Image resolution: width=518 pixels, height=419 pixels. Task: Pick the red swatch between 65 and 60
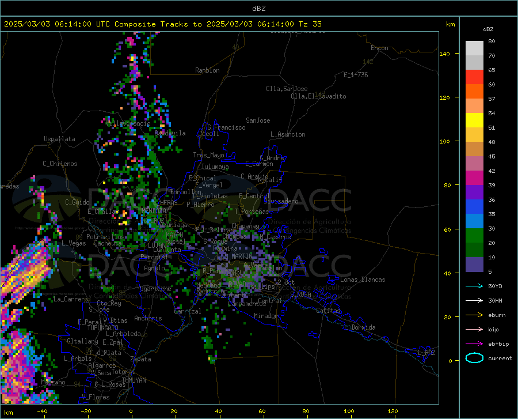pos(474,77)
